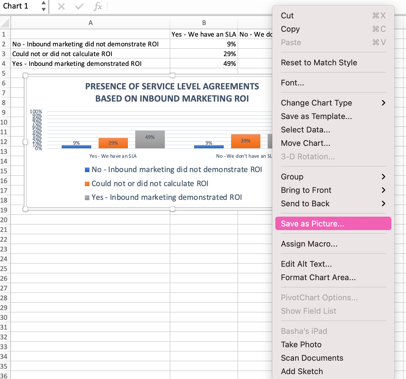This screenshot has width=406, height=379.
Task: Click the confirm checkmark in formula bar
Action: [x=79, y=6]
